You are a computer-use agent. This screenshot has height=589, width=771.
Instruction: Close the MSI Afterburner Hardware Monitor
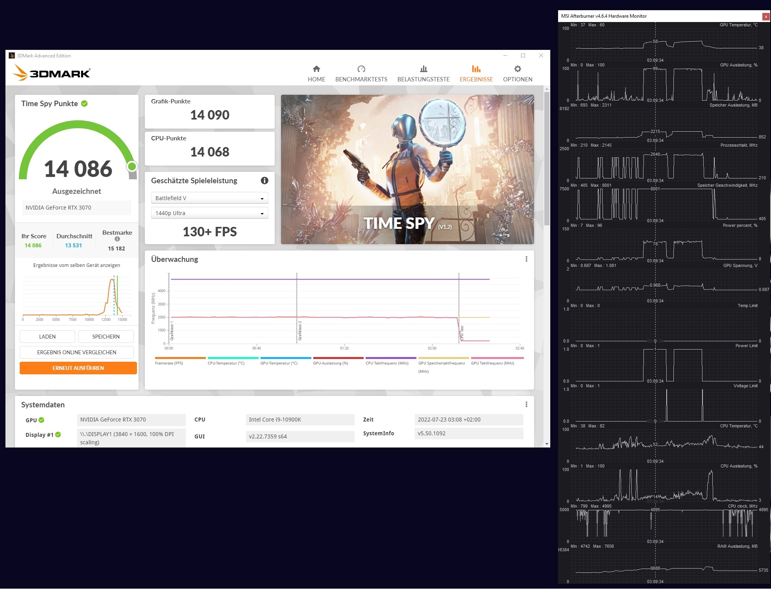point(765,17)
